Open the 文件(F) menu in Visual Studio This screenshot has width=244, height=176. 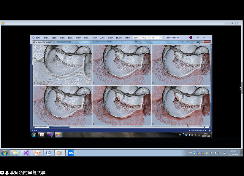[39, 38]
